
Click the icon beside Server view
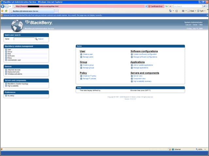coord(132,76)
